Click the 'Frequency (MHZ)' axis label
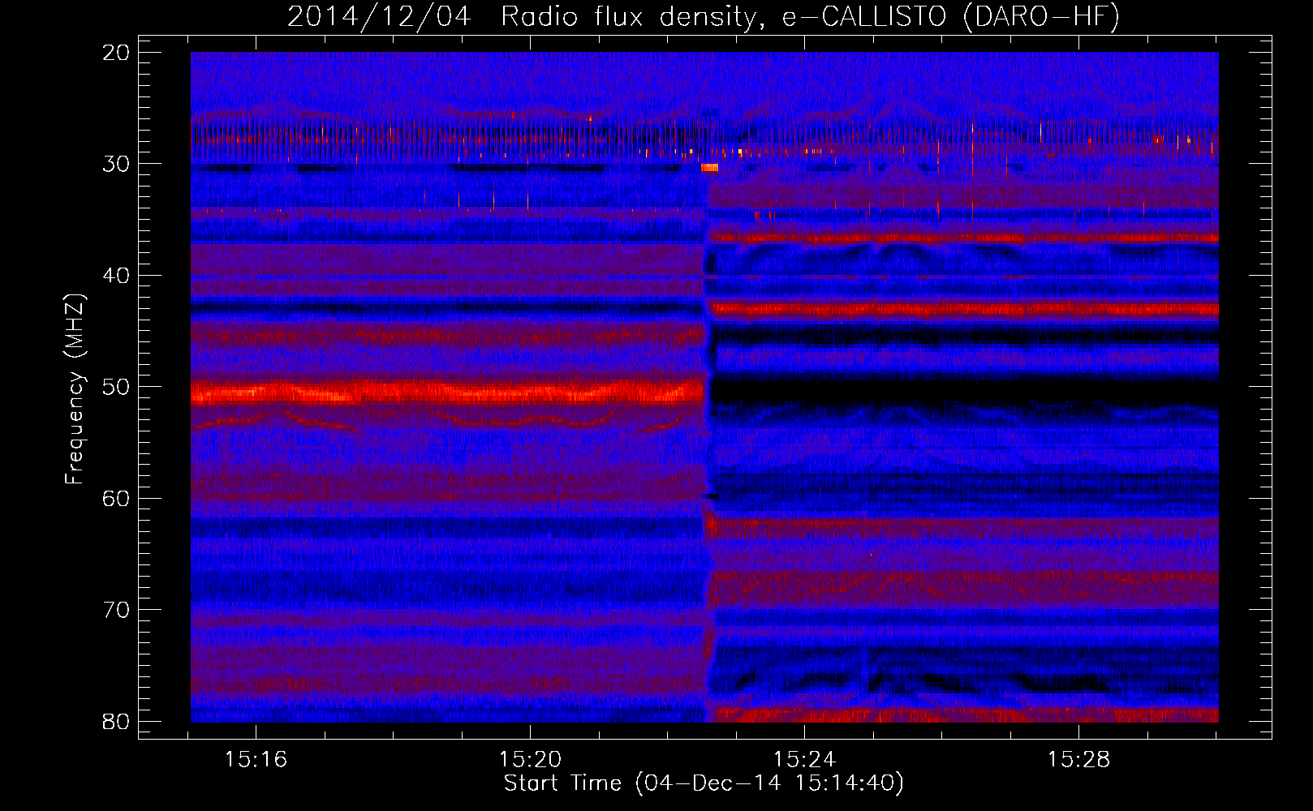 point(75,388)
